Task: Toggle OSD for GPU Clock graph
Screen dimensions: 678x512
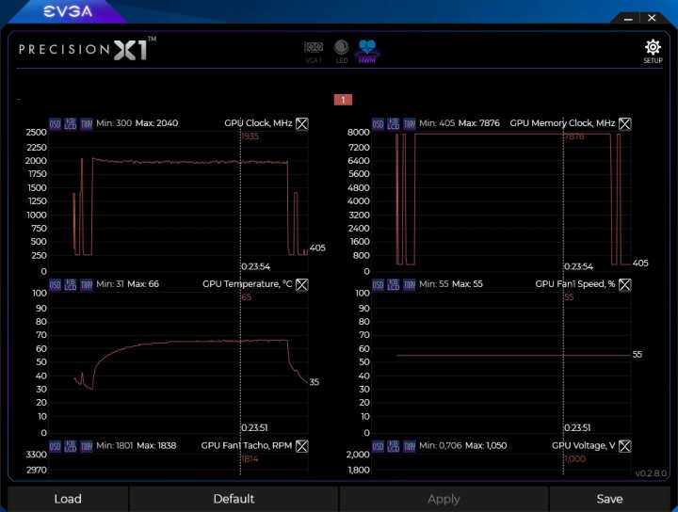Action: tap(55, 124)
